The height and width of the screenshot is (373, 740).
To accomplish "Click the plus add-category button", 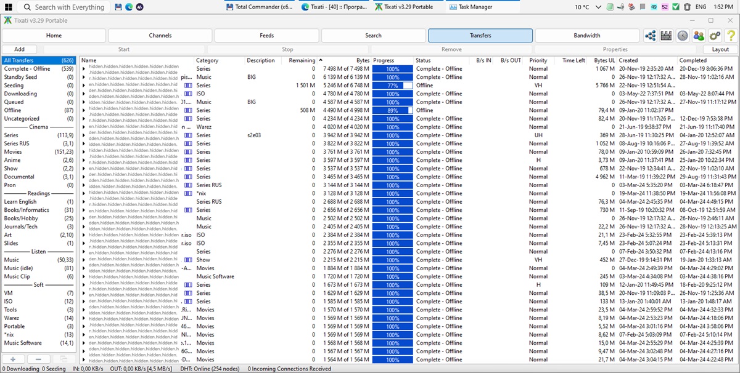I will click(x=14, y=359).
